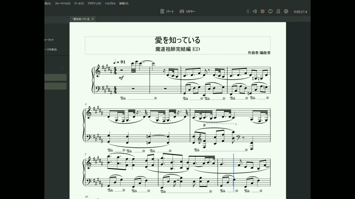Grab the playback toolbar drag handle dots
This screenshot has width=355, height=199.
(248, 11)
